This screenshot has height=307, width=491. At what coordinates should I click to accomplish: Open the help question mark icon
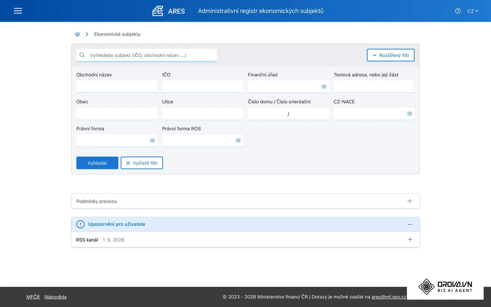coord(458,11)
